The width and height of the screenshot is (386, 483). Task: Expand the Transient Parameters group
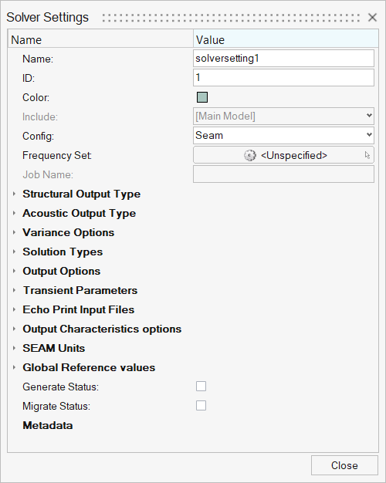[14, 290]
